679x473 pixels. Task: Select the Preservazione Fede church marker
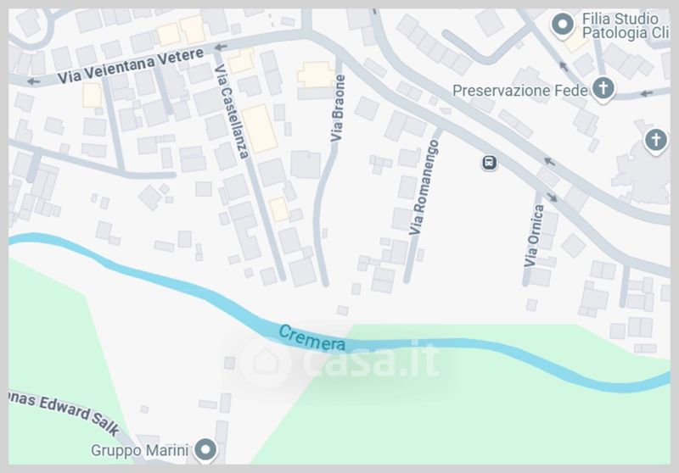pos(603,90)
